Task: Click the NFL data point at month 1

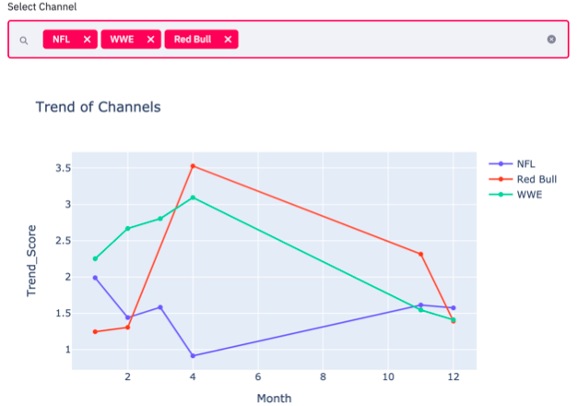Action: click(95, 278)
